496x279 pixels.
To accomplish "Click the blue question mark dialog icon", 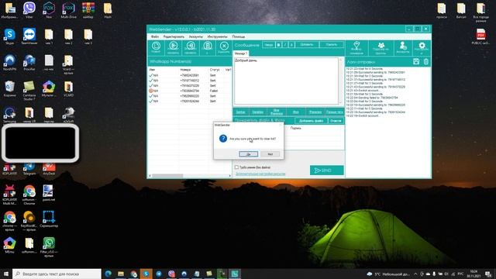I will [223, 138].
